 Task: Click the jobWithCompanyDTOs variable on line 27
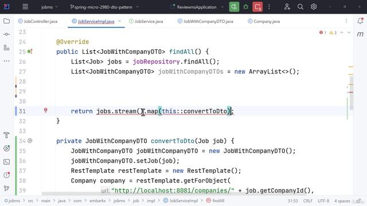[191, 72]
